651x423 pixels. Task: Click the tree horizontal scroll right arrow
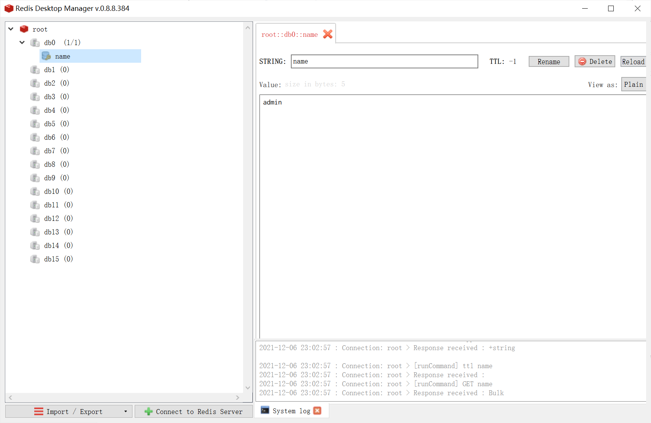click(x=237, y=397)
